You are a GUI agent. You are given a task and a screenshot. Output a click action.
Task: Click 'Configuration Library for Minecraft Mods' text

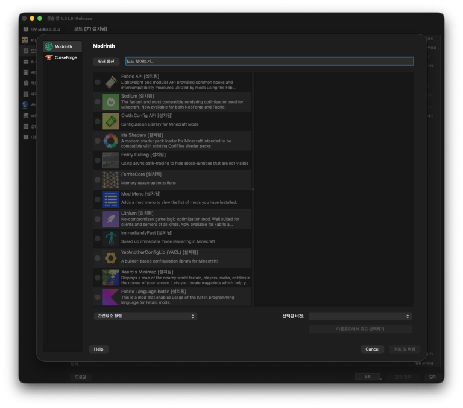[x=160, y=124]
